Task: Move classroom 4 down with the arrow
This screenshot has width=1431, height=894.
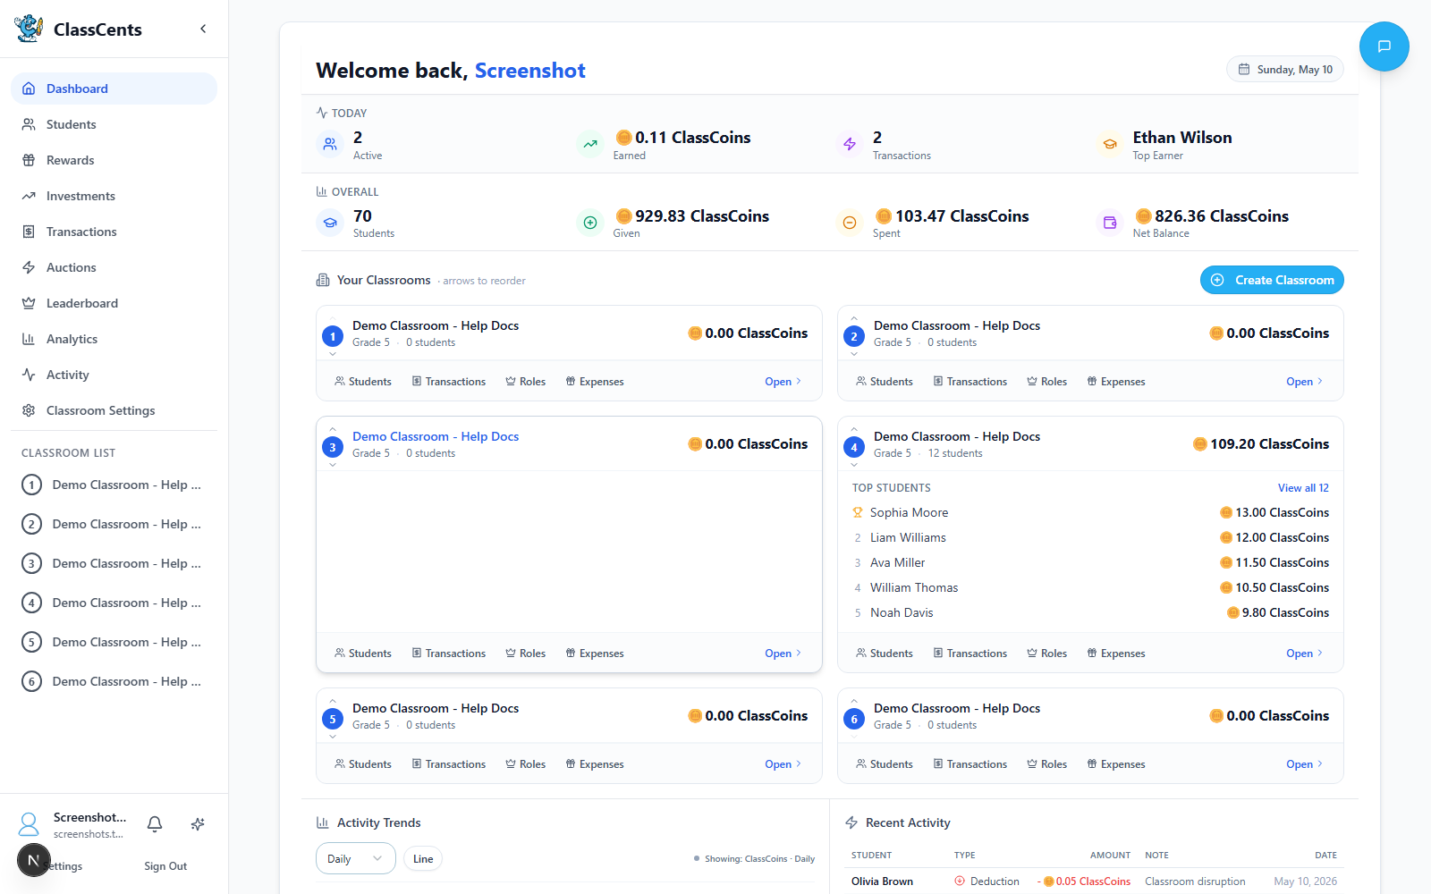Action: (x=854, y=465)
